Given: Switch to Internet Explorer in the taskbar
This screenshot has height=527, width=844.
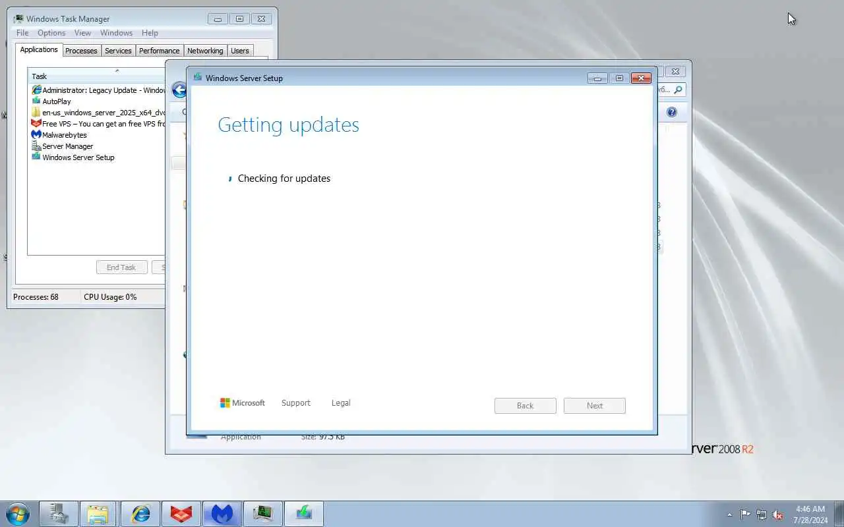Looking at the screenshot, I should tap(140, 514).
